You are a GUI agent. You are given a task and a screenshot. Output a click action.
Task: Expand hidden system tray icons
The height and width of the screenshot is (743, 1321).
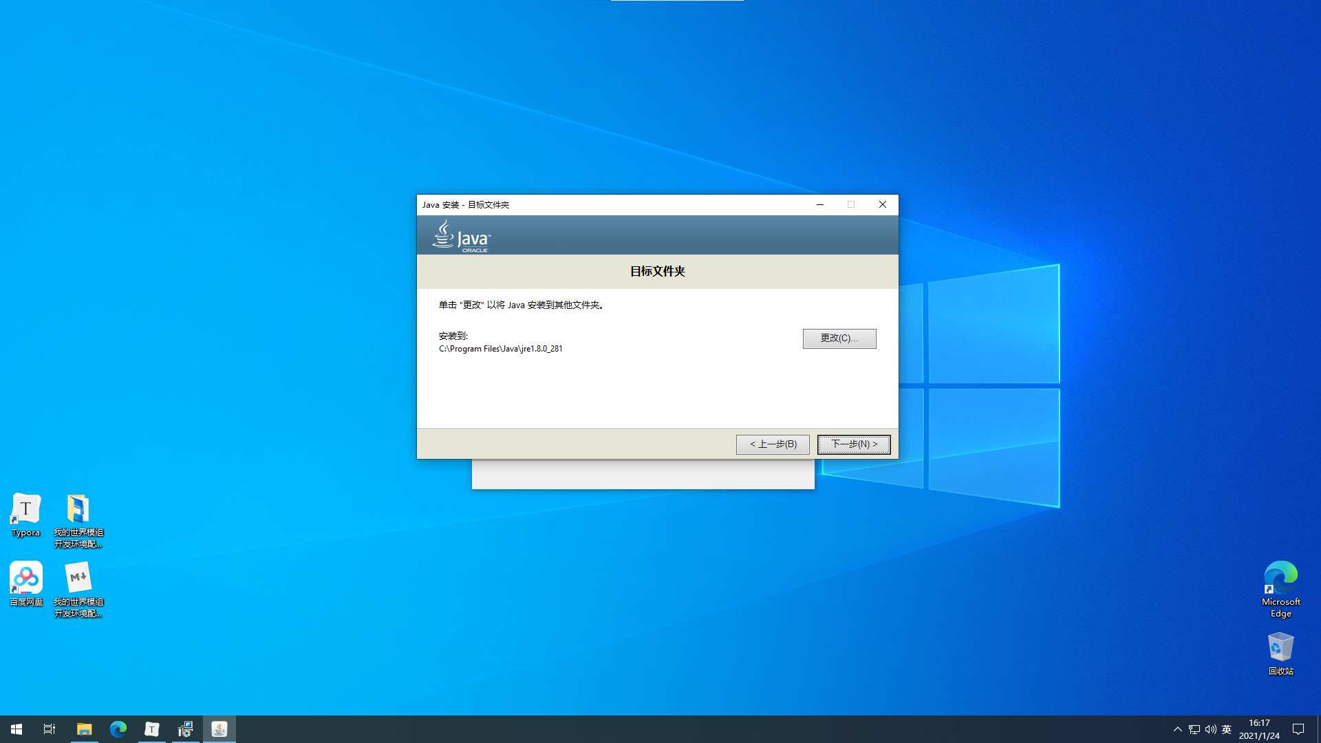[x=1177, y=729]
